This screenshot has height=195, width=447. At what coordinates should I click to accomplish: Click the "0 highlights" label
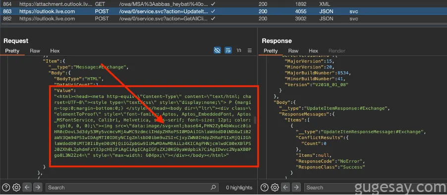[239, 187]
